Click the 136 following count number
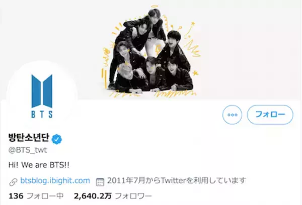The image size is (302, 205). (16, 196)
